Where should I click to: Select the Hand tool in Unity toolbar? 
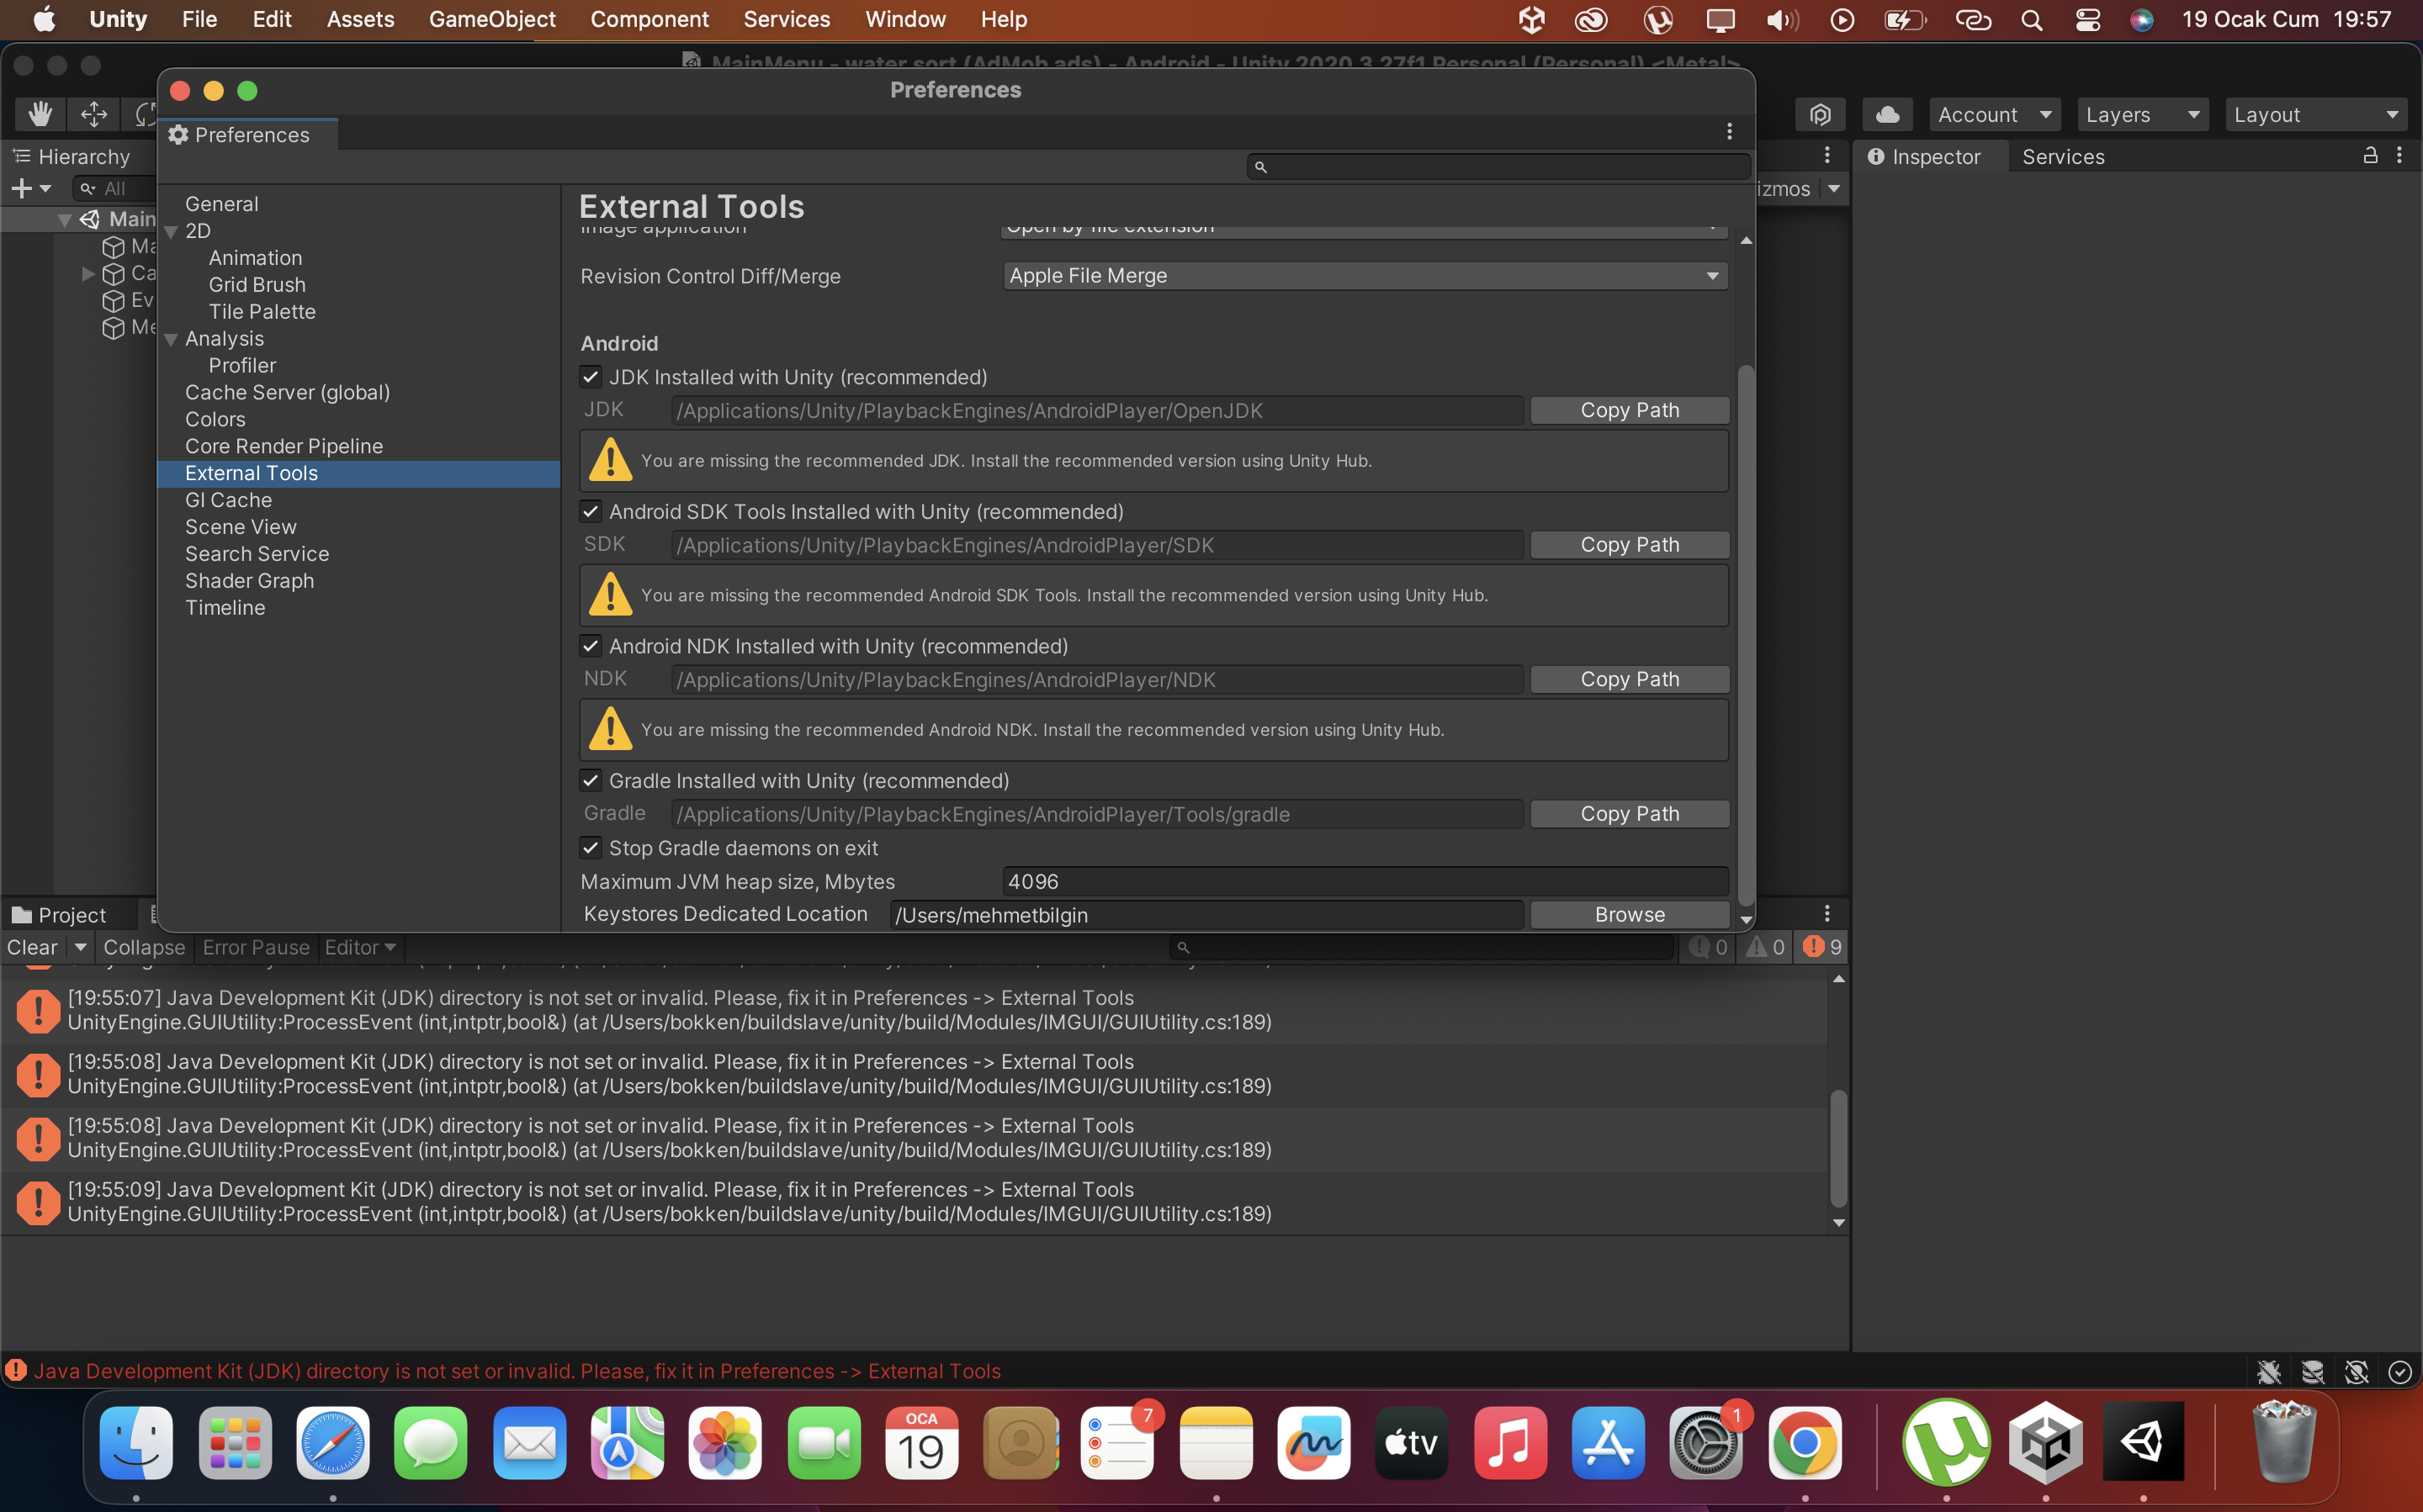pyautogui.click(x=40, y=114)
